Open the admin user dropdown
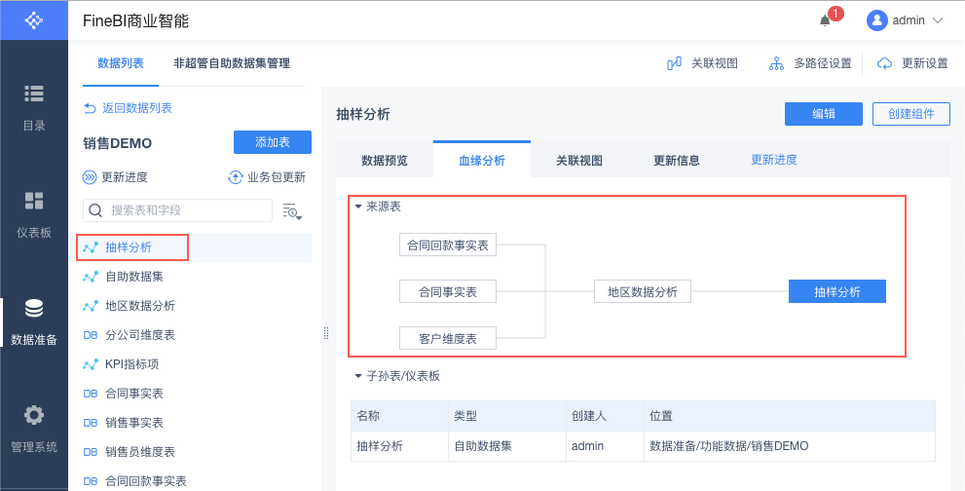Viewport: 965px width, 491px height. click(906, 20)
